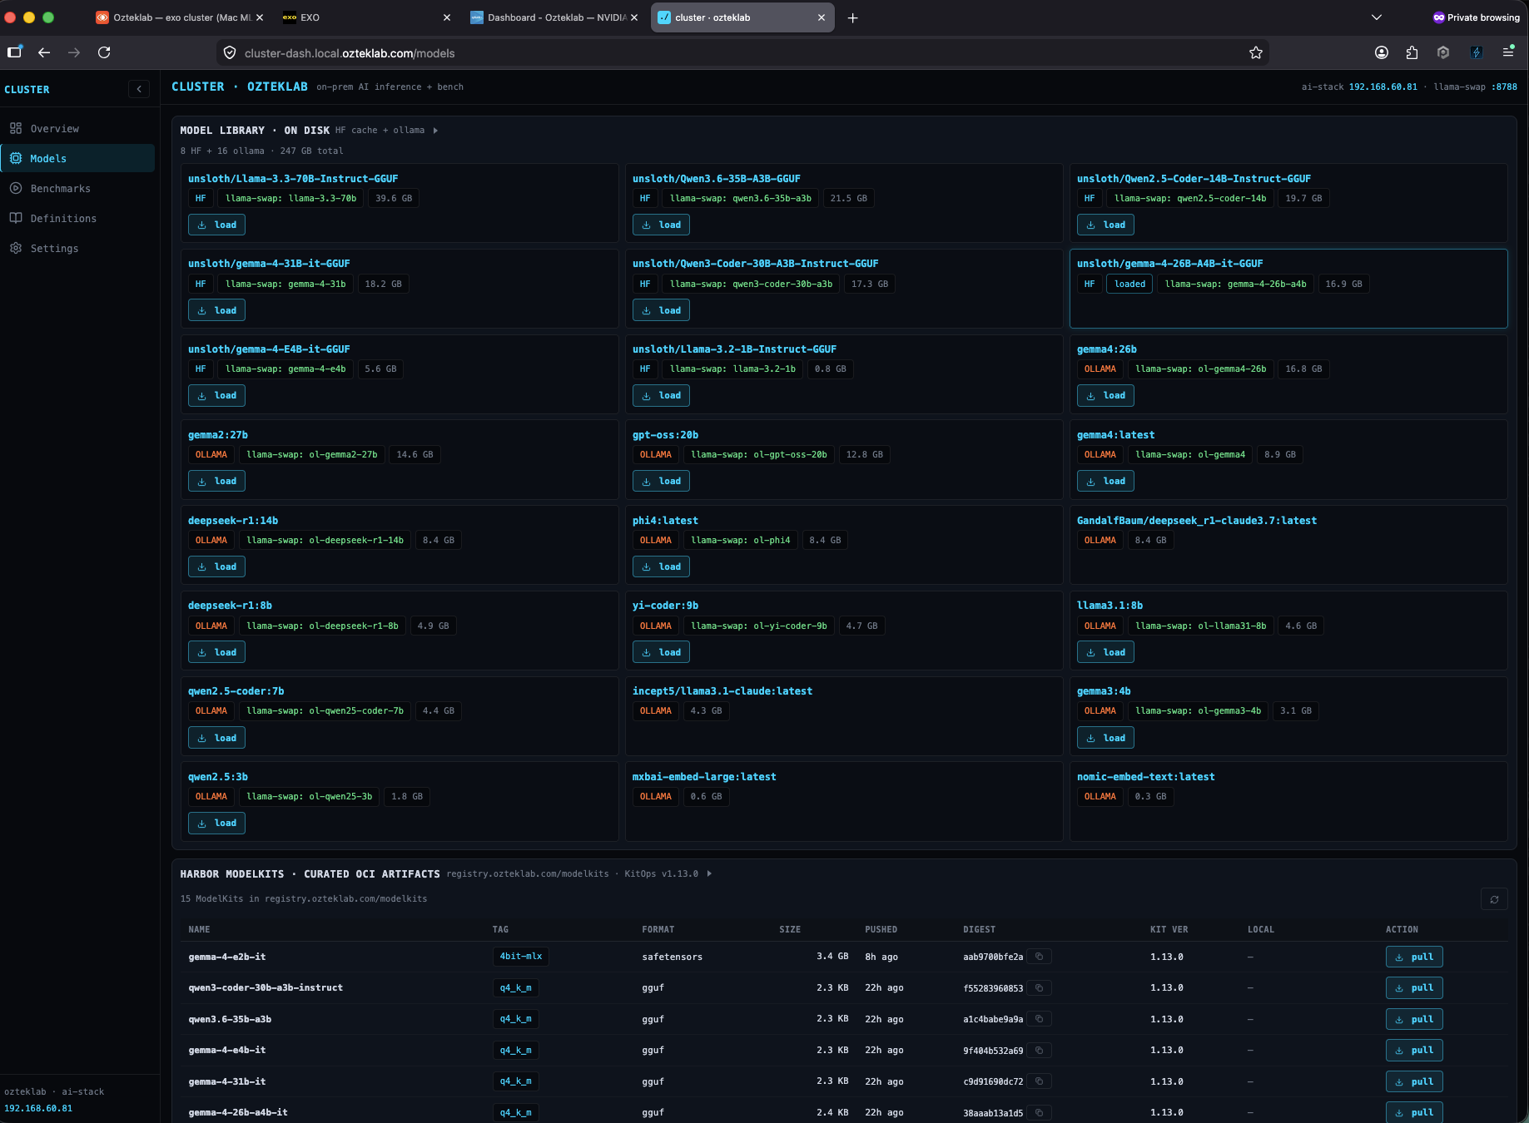
Task: Pull the qwen3.6-35b-a3b modelkit
Action: (x=1413, y=1020)
